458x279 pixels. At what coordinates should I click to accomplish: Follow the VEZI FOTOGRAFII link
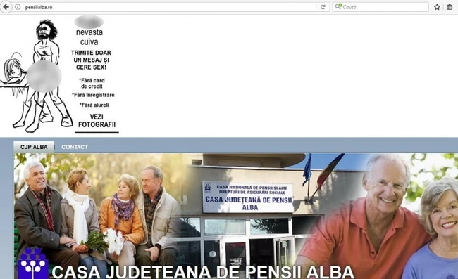[x=97, y=121]
